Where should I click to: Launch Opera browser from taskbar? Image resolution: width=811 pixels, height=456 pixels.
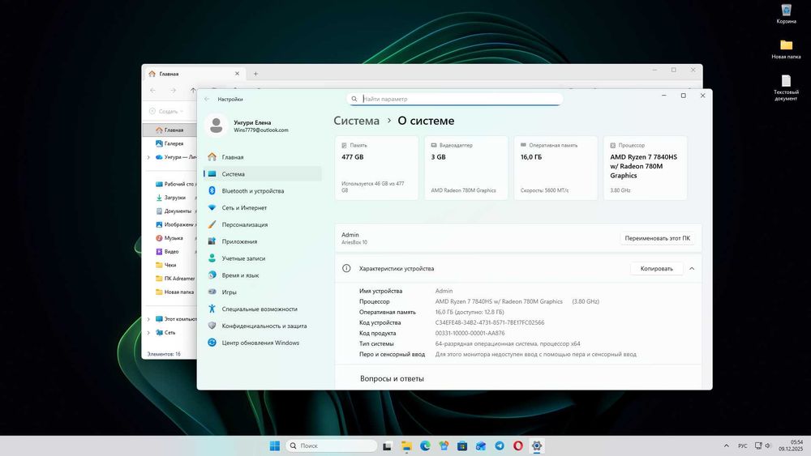(517, 445)
